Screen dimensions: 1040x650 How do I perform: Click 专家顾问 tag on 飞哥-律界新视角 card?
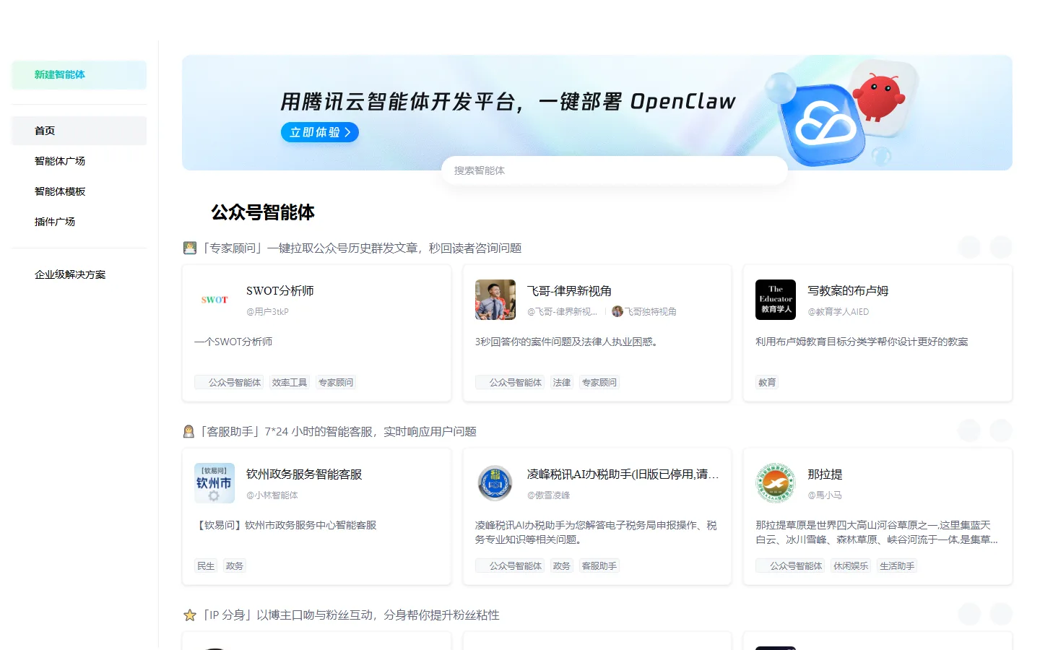(x=599, y=382)
